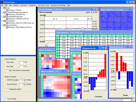The image size is (136, 102).
Task: Minimize the Matrix McMaster_12 window
Action: (62, 71)
